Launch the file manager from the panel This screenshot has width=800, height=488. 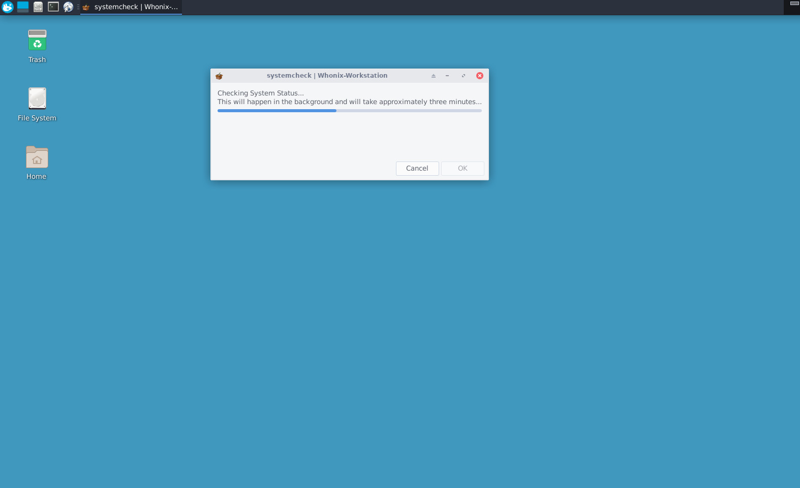38,7
